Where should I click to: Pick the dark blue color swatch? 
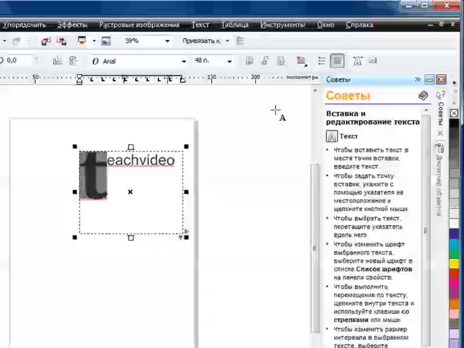pyautogui.click(x=454, y=234)
